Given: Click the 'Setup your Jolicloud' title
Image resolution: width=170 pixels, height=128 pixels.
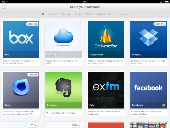Looking at the screenshot, I should (85, 7).
